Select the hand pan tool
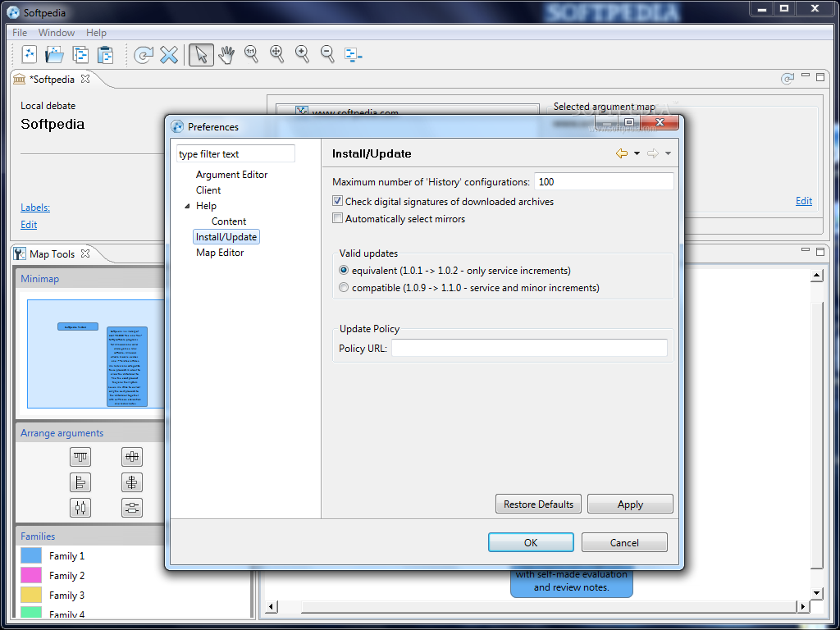This screenshot has height=630, width=840. (226, 55)
